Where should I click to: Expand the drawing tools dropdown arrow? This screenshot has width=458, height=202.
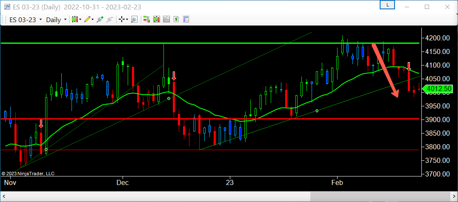click(93, 20)
